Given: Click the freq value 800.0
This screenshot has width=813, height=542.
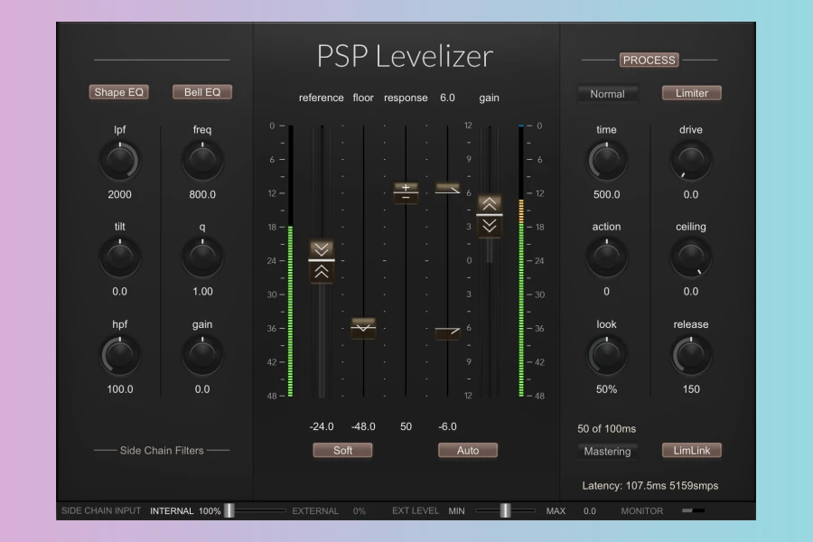Looking at the screenshot, I should click(x=202, y=194).
